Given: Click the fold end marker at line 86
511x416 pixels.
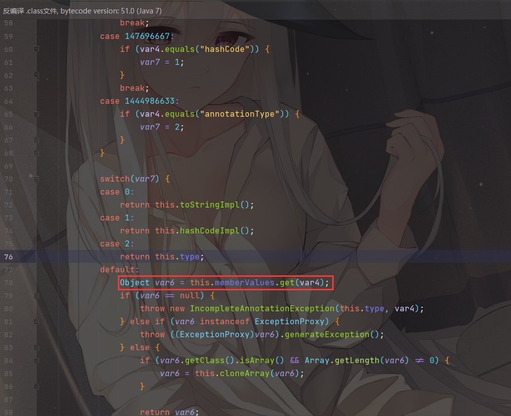Looking at the screenshot, I should (x=36, y=387).
